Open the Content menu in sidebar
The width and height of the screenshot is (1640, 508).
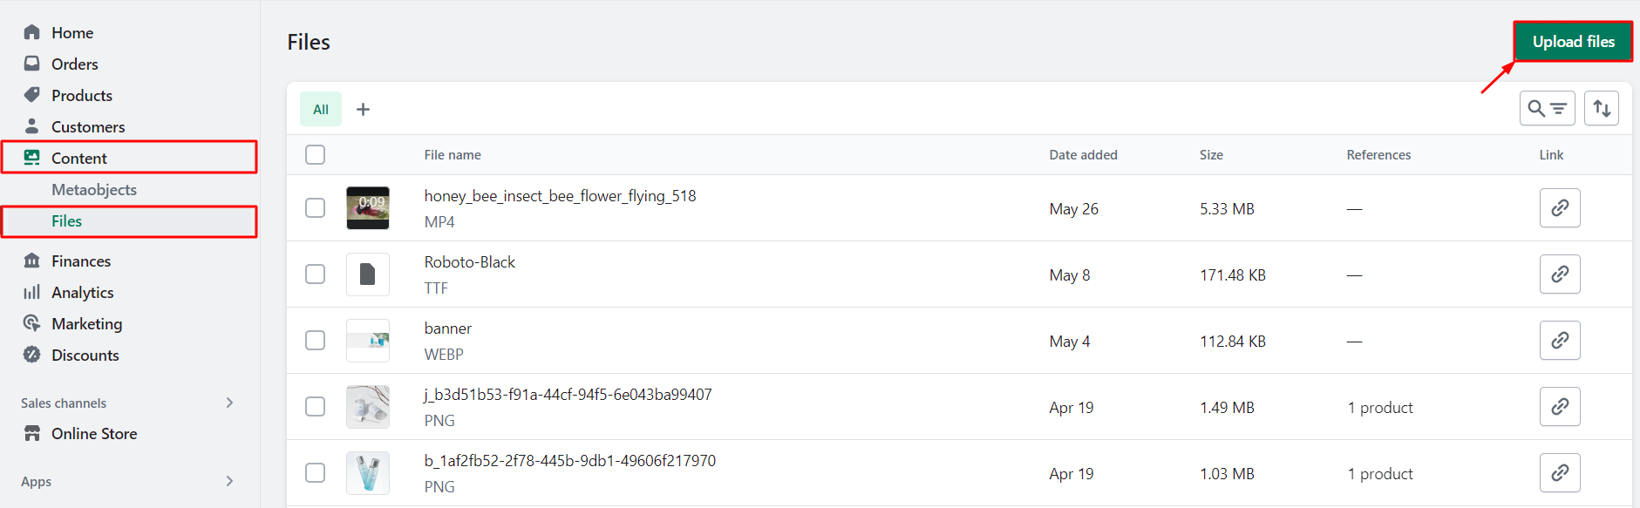tap(78, 158)
